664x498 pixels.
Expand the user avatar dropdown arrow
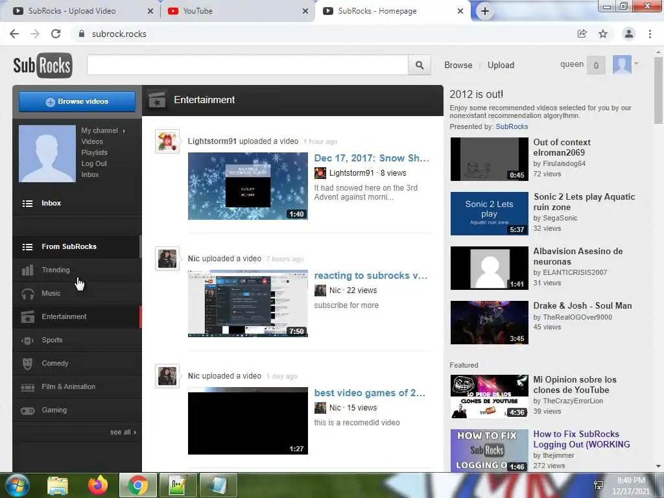tap(635, 64)
